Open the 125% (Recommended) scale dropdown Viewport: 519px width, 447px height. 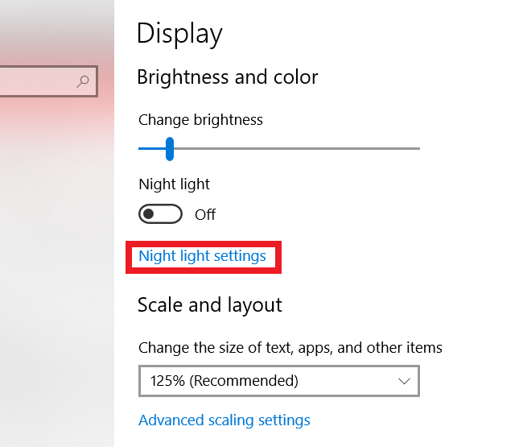[278, 381]
